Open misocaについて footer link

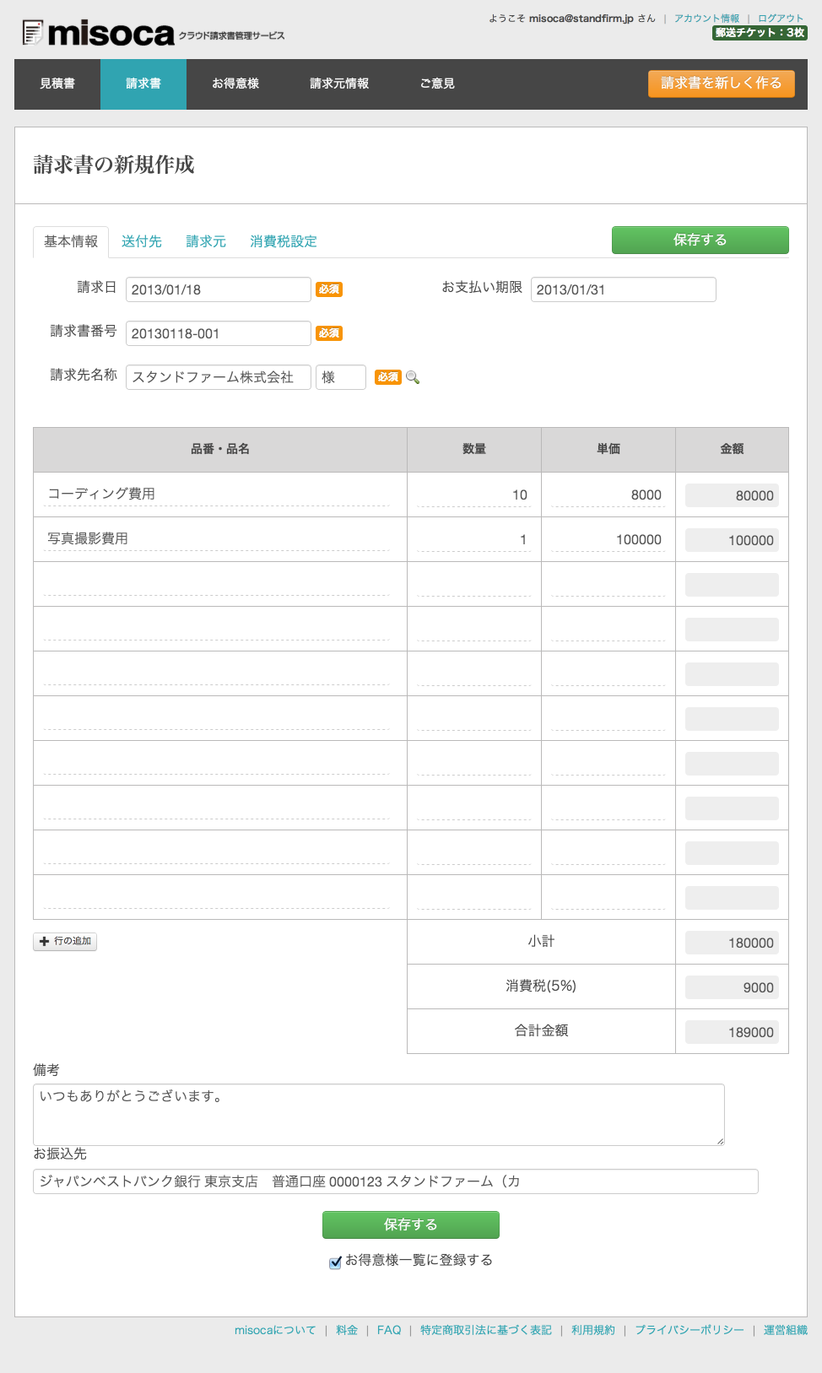pyautogui.click(x=275, y=1330)
